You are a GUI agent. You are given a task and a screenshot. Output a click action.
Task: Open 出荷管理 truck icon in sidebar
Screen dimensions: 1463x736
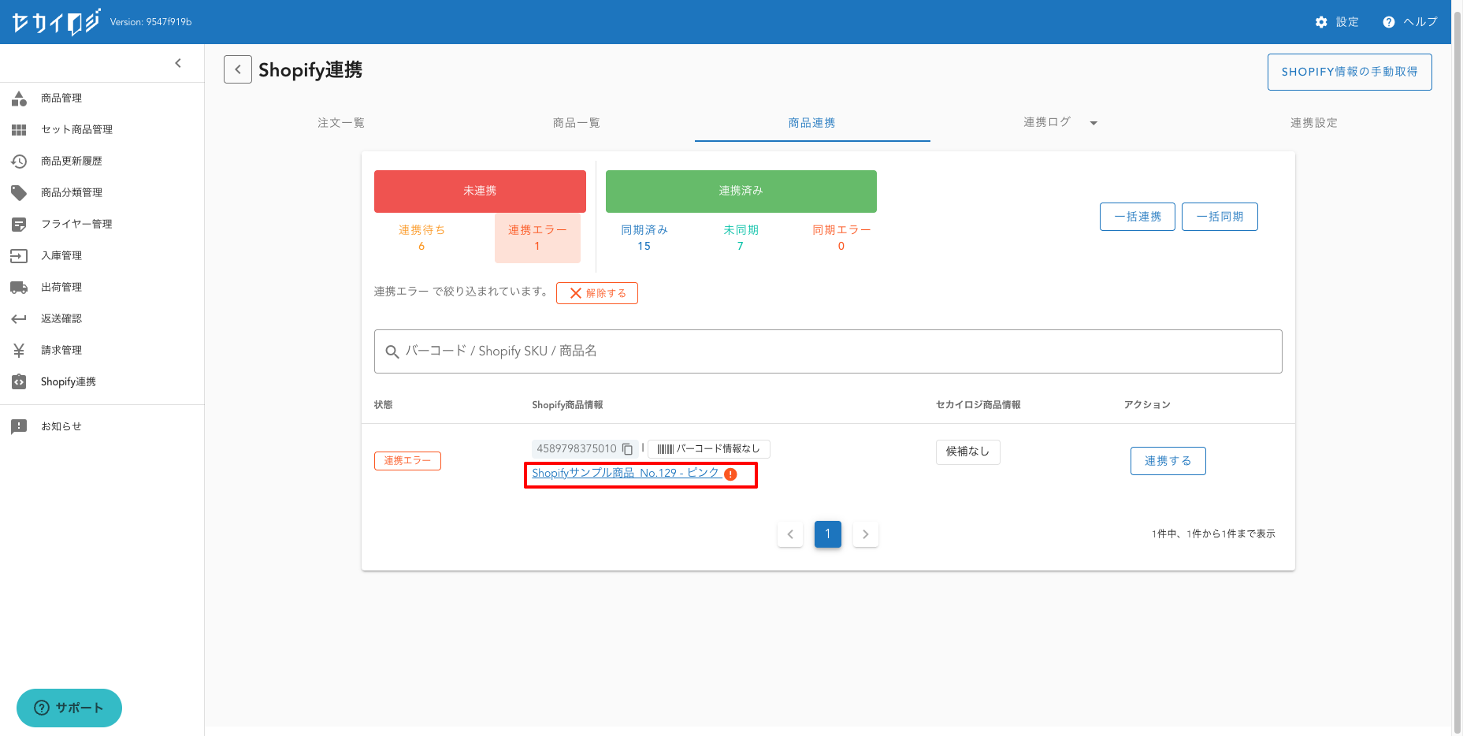[19, 287]
